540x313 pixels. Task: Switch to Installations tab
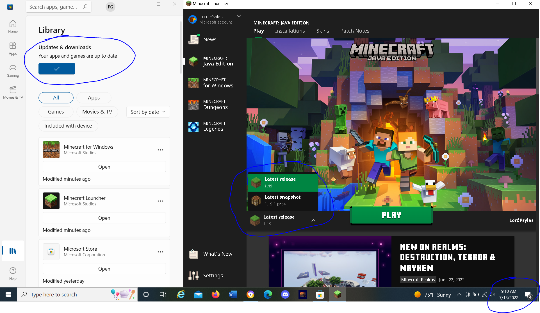click(x=290, y=31)
